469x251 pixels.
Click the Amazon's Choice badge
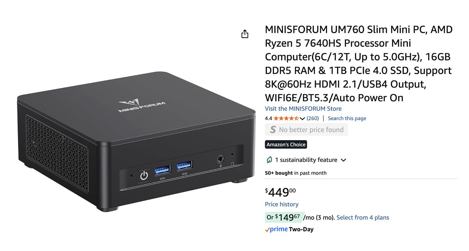click(x=286, y=145)
